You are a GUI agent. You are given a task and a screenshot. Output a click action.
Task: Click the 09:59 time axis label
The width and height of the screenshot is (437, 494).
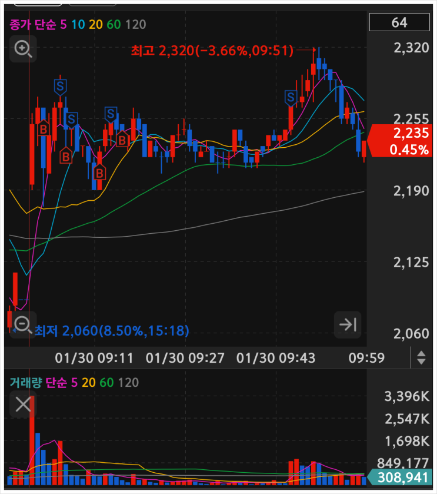tap(366, 358)
